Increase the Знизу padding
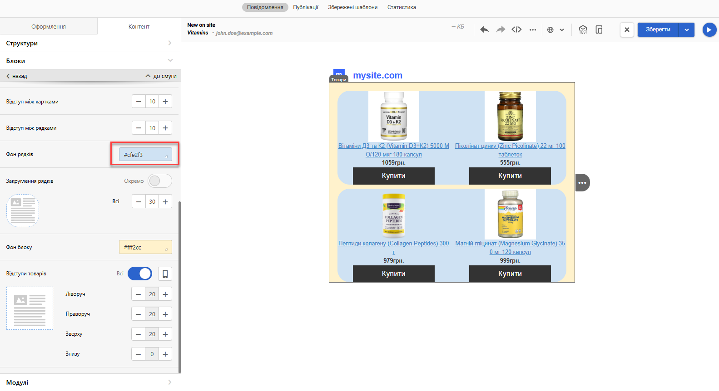 [x=165, y=354]
